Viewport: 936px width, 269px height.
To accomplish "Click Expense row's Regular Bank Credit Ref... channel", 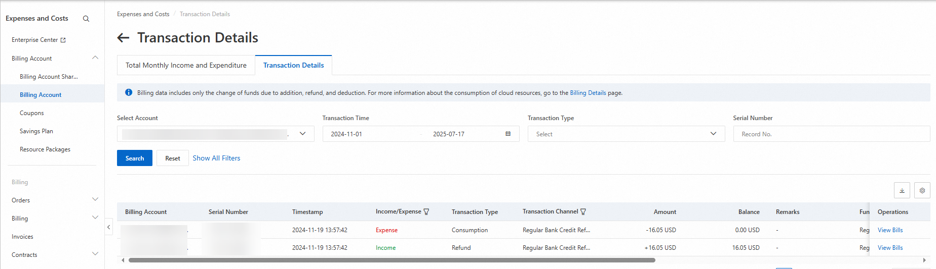I will pos(556,230).
